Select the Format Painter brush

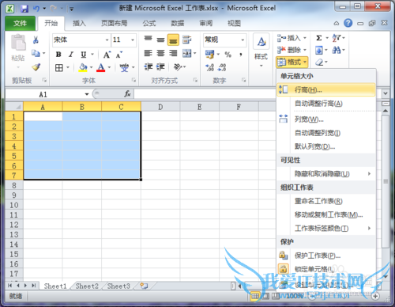36,67
